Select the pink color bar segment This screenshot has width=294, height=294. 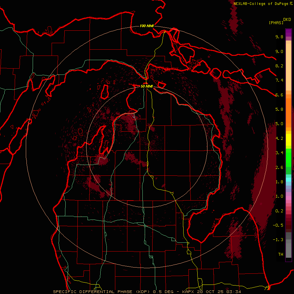288,198
